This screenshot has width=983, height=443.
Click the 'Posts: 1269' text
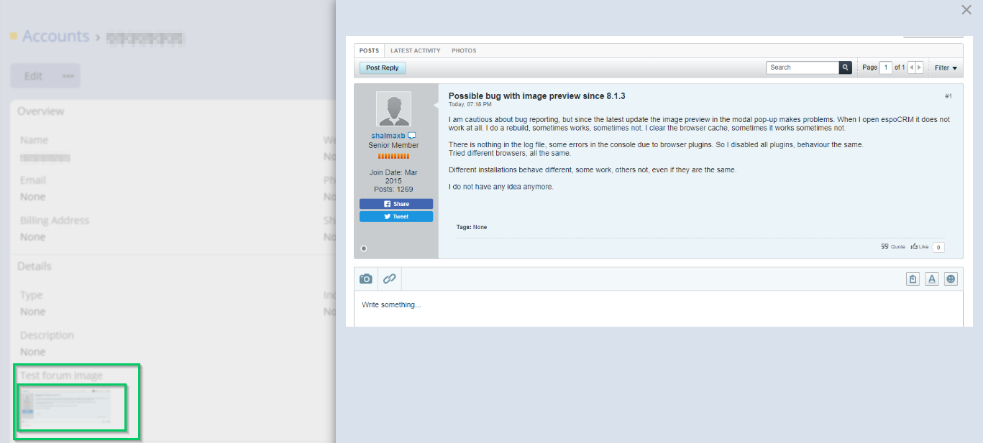pyautogui.click(x=393, y=190)
